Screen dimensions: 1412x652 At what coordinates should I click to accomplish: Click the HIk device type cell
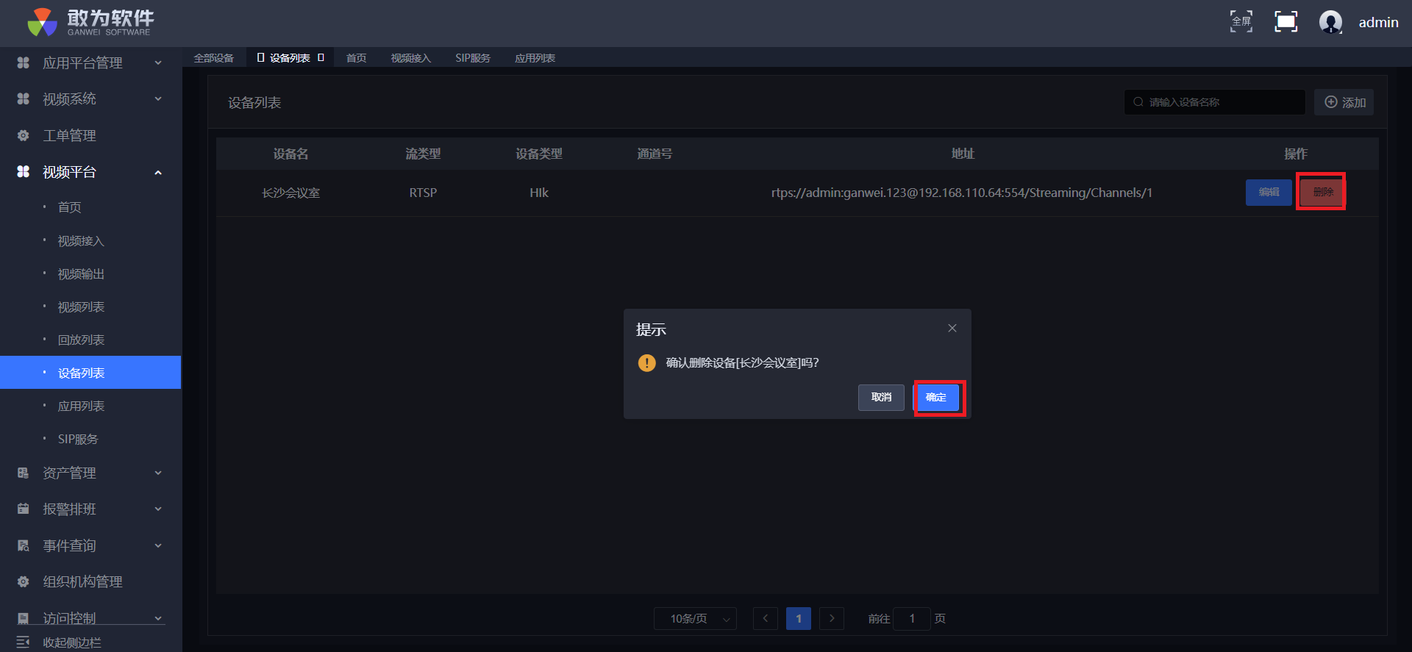click(x=539, y=193)
